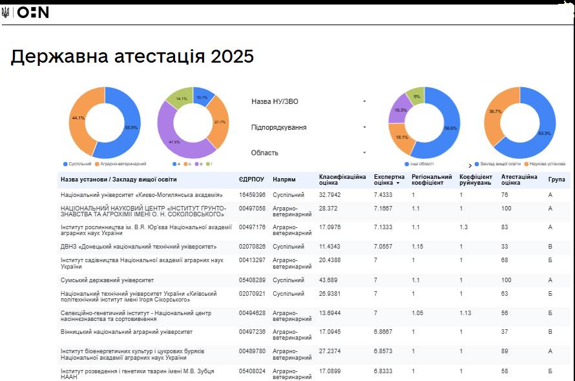Click the 14.1% green slice of group chart

[x=182, y=98]
